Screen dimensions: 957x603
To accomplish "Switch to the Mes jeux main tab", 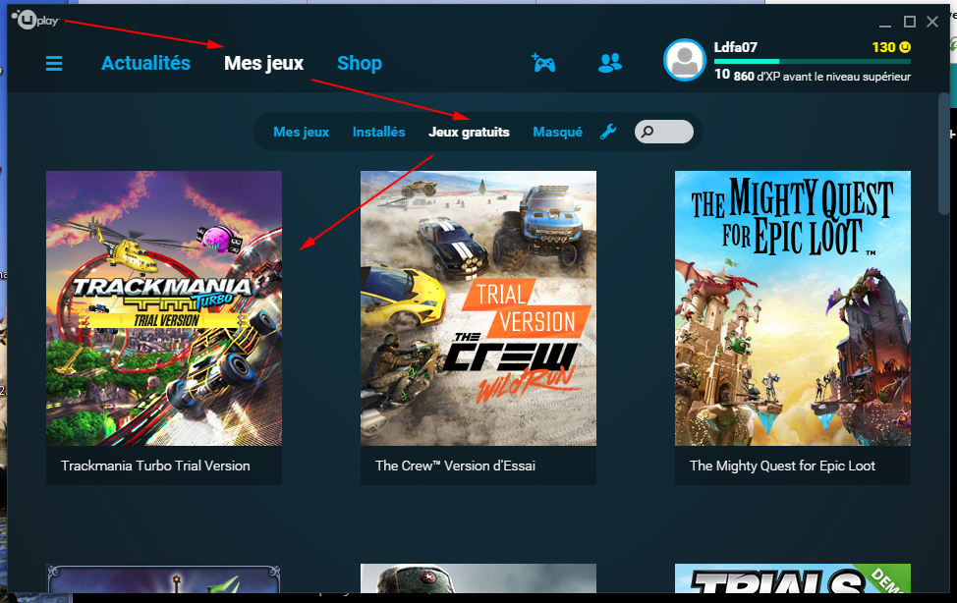I will [263, 63].
